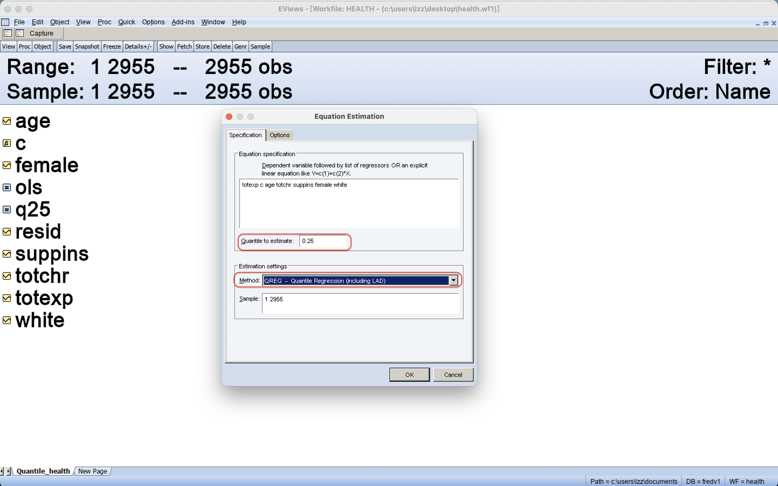
Task: Toggle the Details+/- workfile view
Action: pyautogui.click(x=138, y=47)
